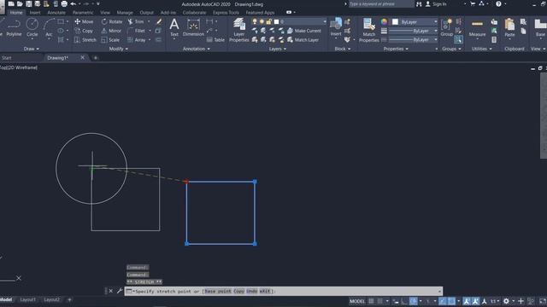
Task: Open the Parametric ribbon tab
Action: pos(83,13)
